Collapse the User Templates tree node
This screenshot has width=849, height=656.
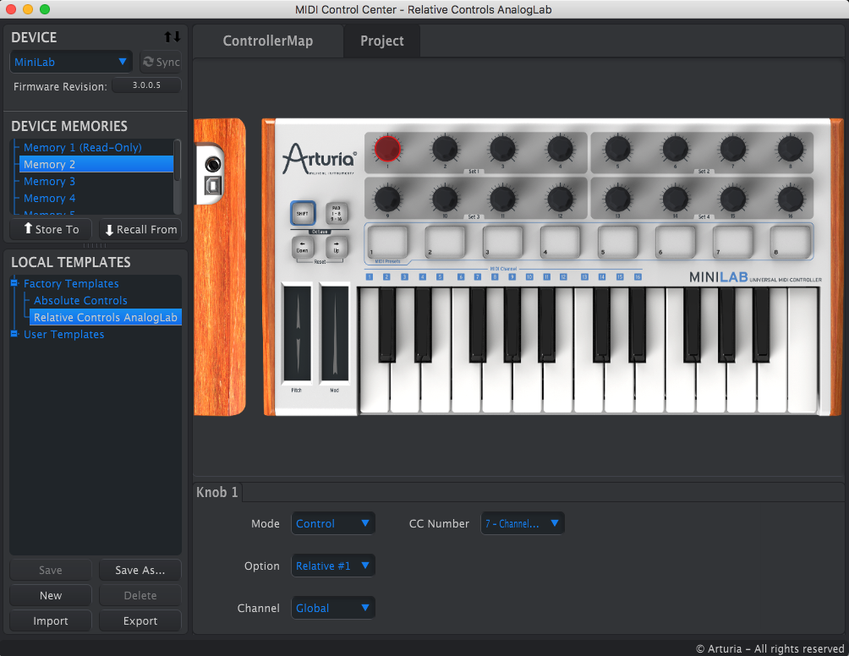[14, 334]
